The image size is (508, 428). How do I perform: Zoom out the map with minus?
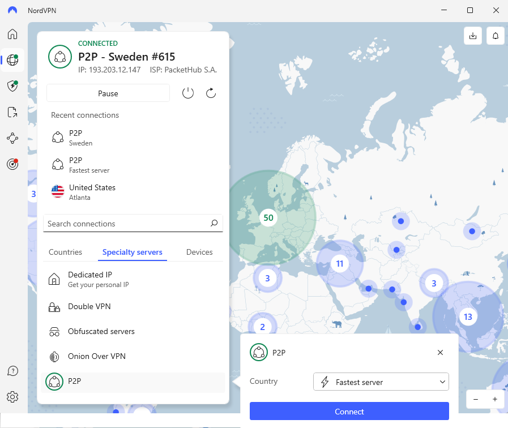(476, 399)
